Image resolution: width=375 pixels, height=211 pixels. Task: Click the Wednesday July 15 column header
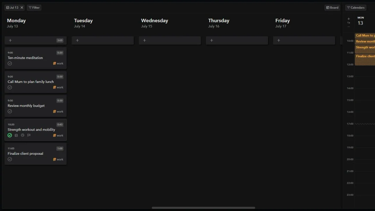pos(154,23)
